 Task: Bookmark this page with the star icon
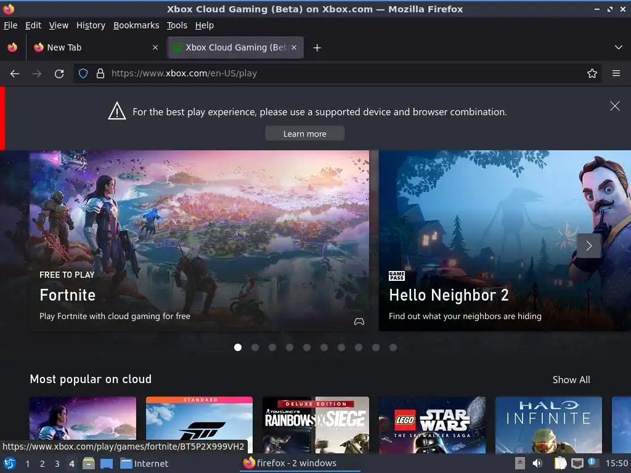pyautogui.click(x=592, y=74)
